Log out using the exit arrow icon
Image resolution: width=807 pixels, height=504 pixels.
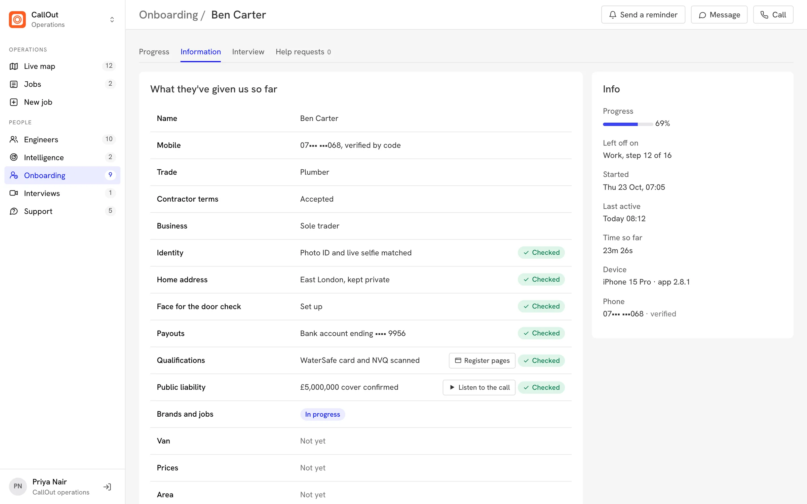coord(107,487)
